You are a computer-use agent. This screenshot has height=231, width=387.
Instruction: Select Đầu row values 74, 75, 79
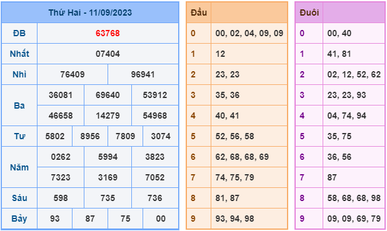(234, 177)
